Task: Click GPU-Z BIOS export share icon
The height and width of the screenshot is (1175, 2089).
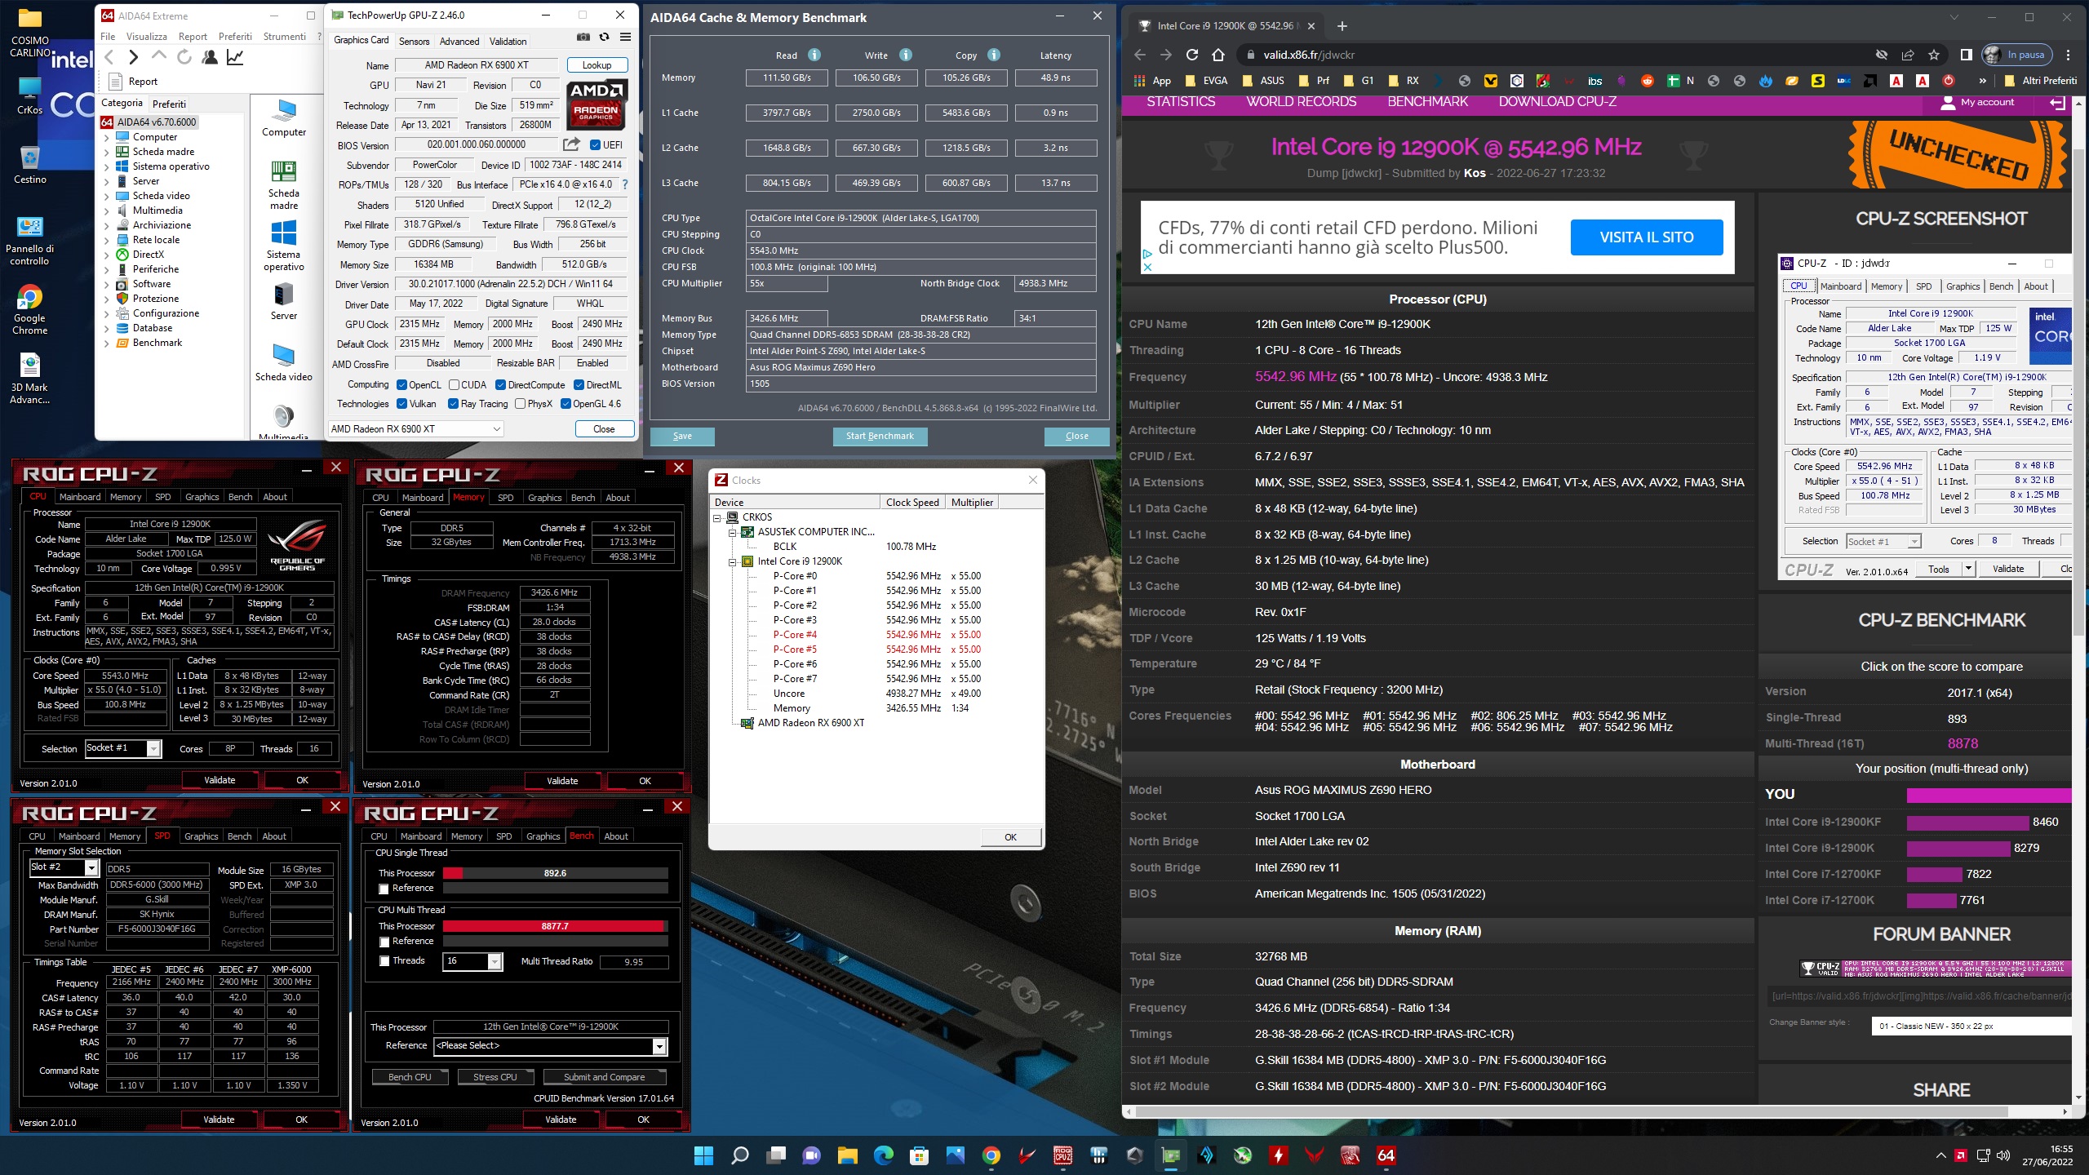Action: pyautogui.click(x=571, y=144)
